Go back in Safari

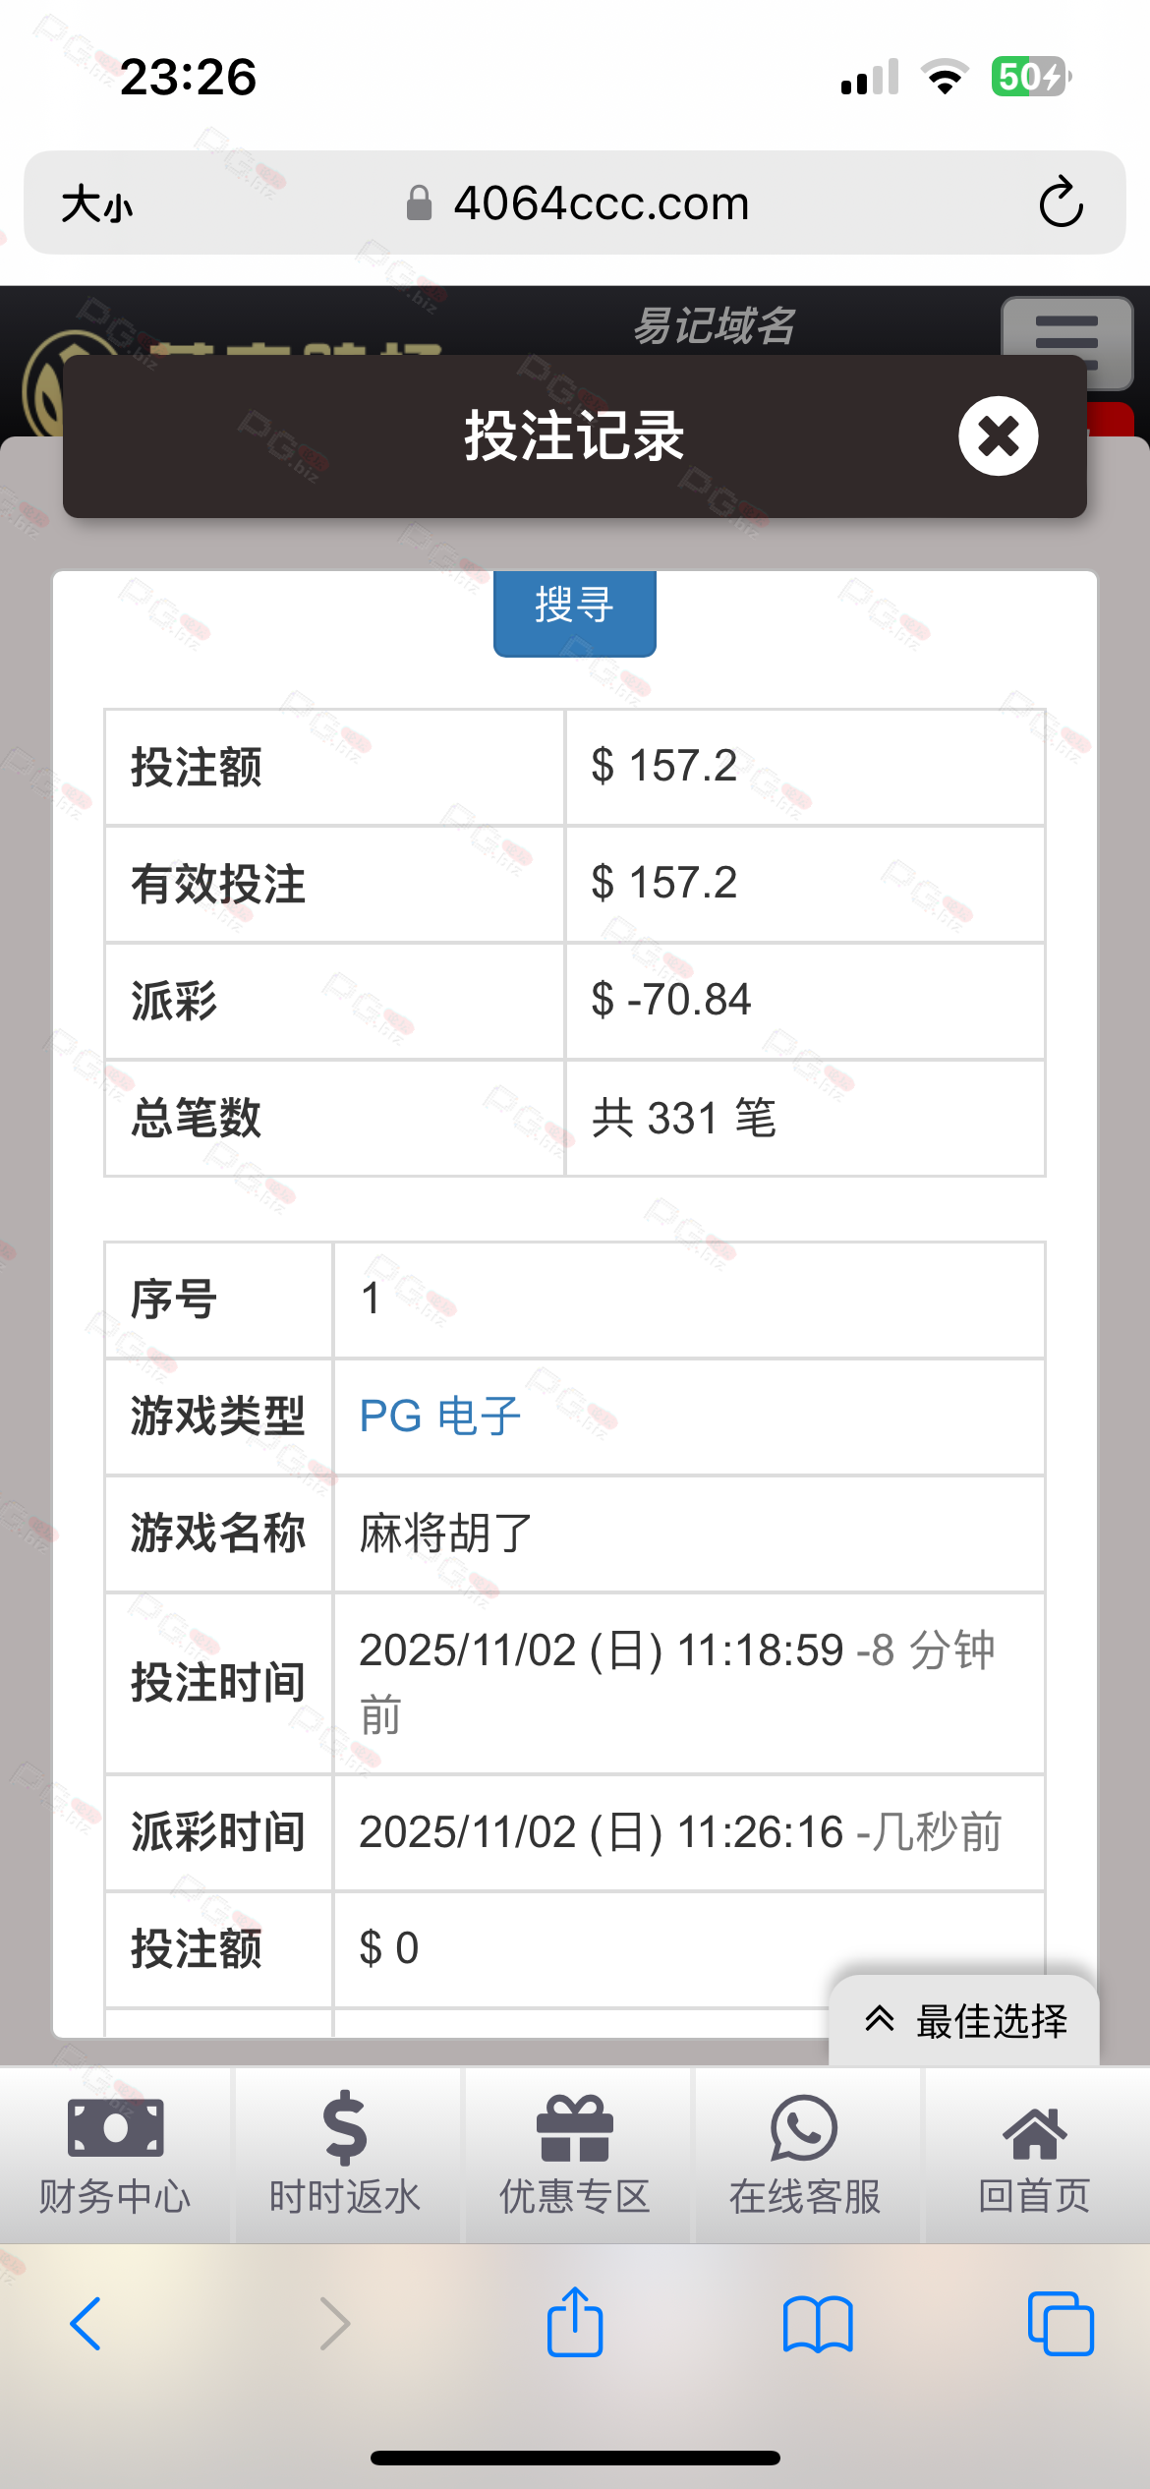pyautogui.click(x=86, y=2324)
